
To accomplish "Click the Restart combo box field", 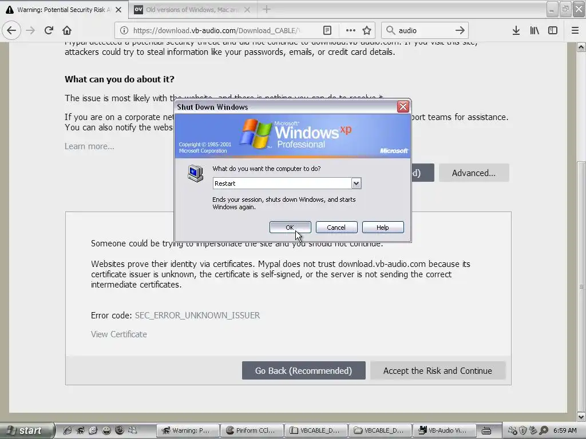I will coord(287,183).
